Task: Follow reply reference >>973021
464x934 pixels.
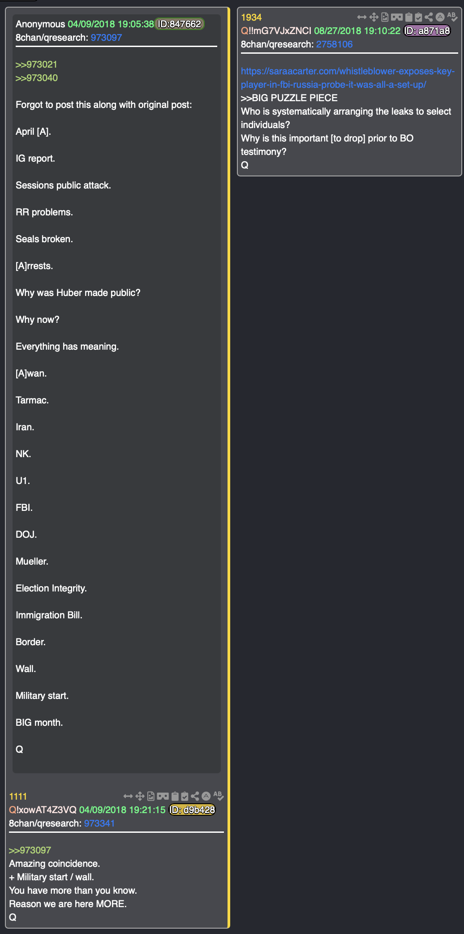Action: click(x=36, y=64)
